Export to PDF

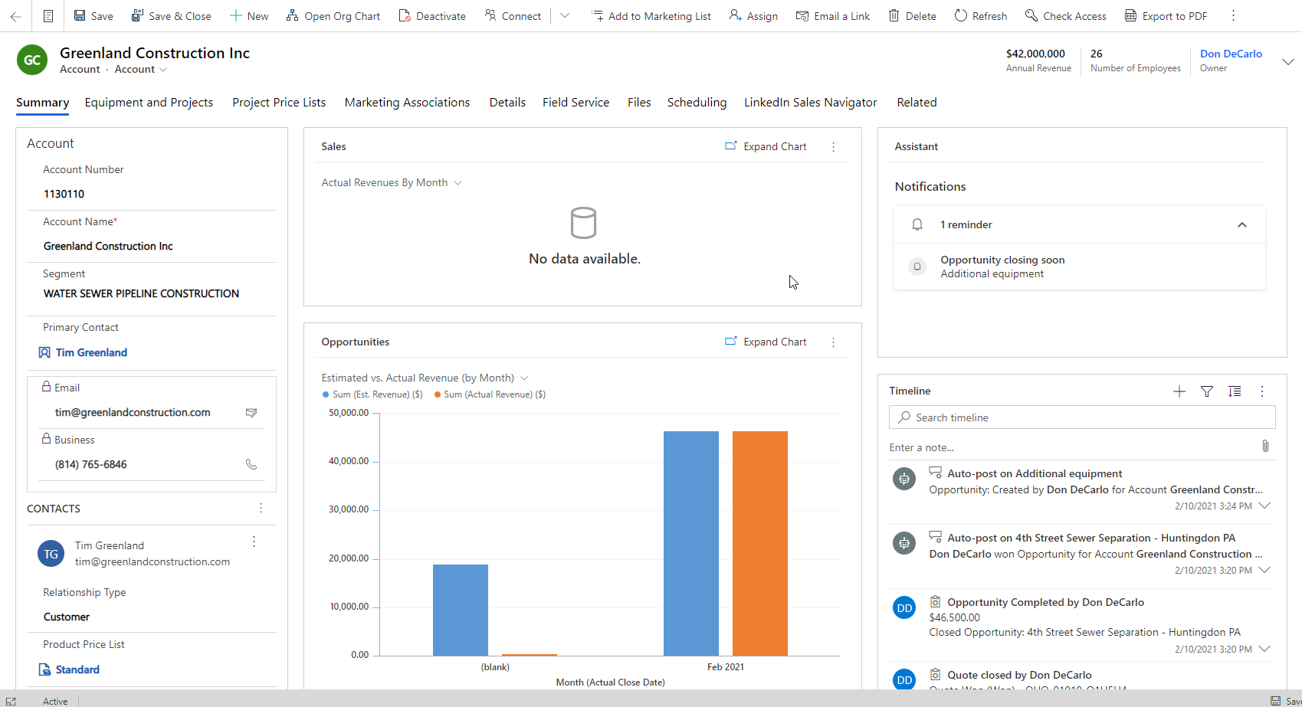(x=1166, y=16)
